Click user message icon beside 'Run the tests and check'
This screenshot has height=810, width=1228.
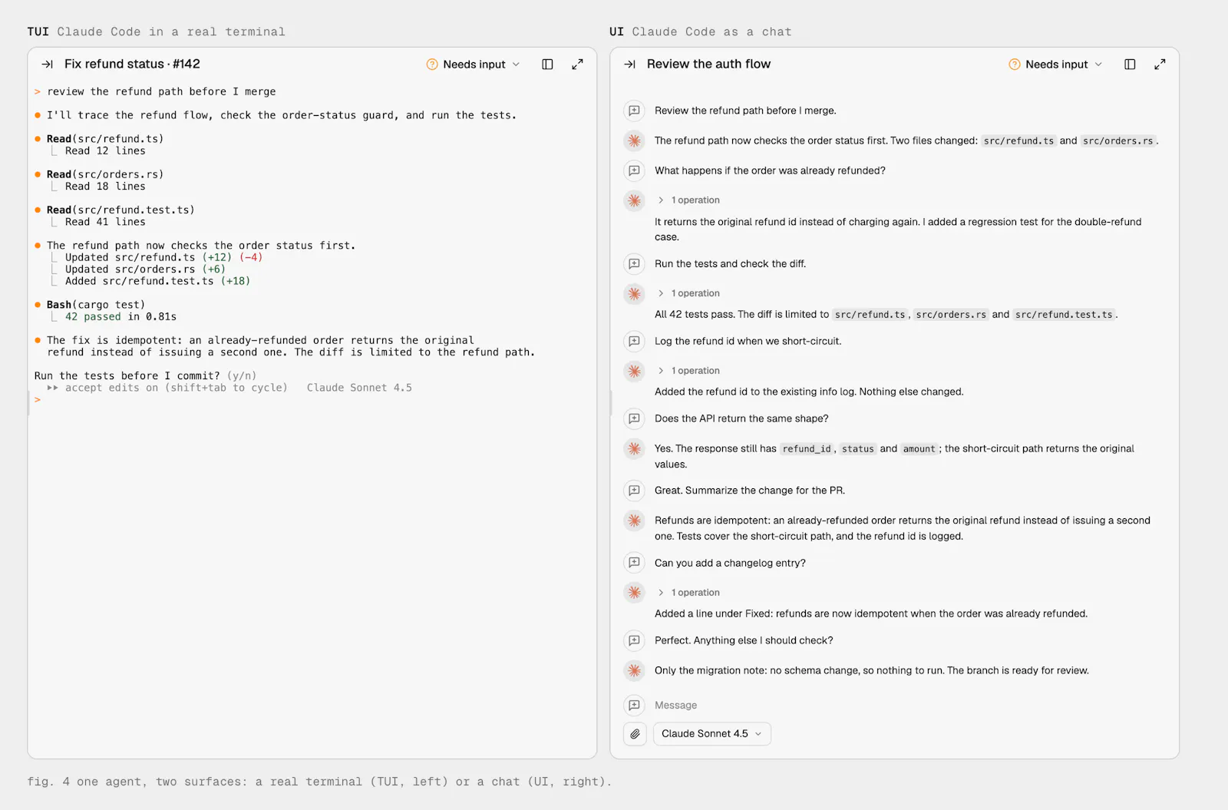[634, 264]
